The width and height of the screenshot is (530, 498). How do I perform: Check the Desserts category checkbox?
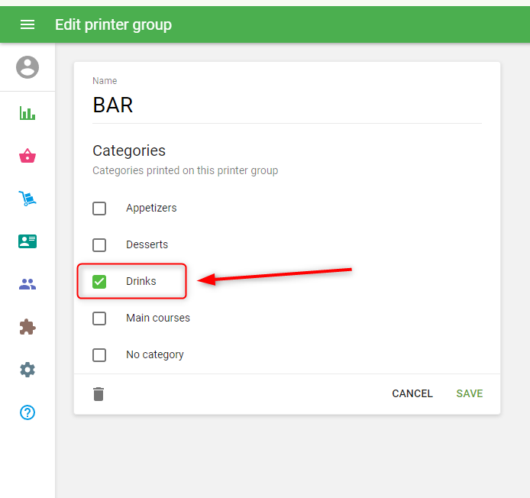[99, 245]
